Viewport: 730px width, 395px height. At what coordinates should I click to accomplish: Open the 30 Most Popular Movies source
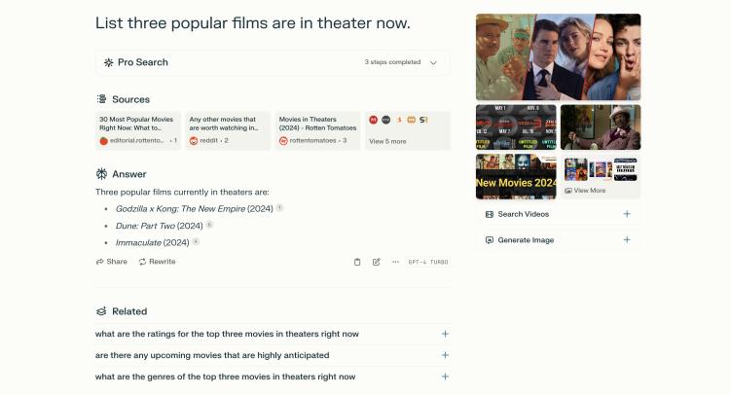(138, 130)
